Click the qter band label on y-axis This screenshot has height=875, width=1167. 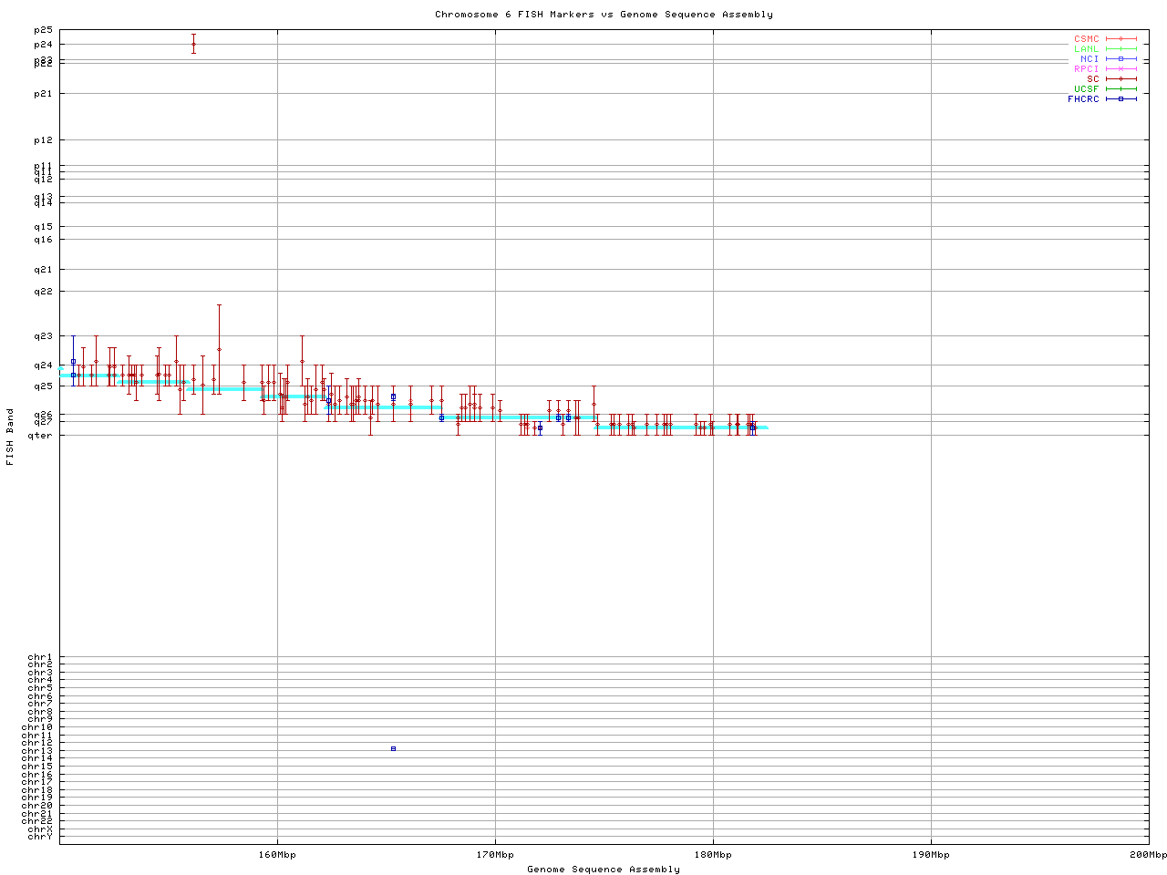(41, 435)
